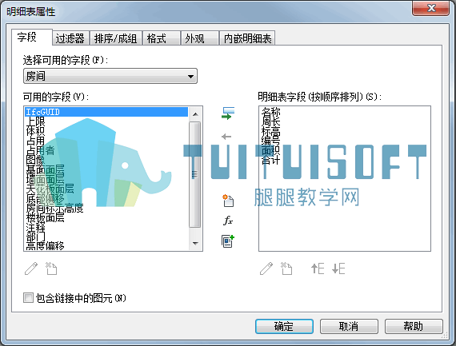
Task: Click the new parameter icon
Action: [228, 201]
